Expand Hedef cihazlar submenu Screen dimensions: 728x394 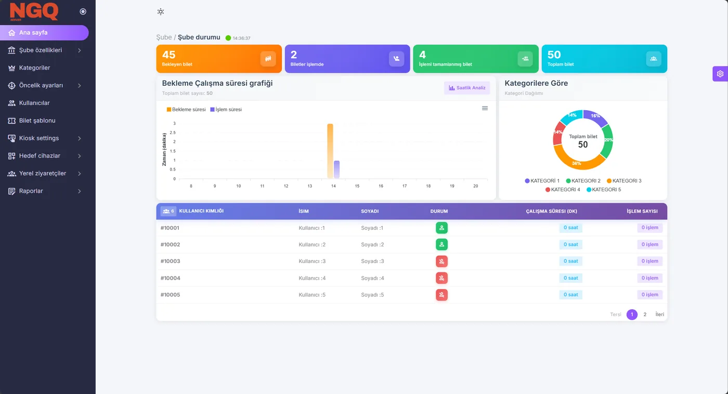pyautogui.click(x=44, y=156)
